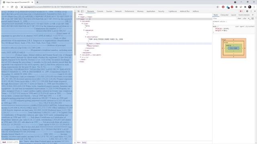The height and width of the screenshot is (144, 257).
Task: Toggle the :hov element state button
Action: (239, 18)
